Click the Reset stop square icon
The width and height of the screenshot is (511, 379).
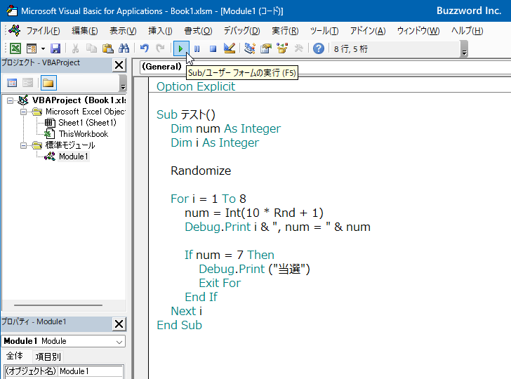pos(213,49)
